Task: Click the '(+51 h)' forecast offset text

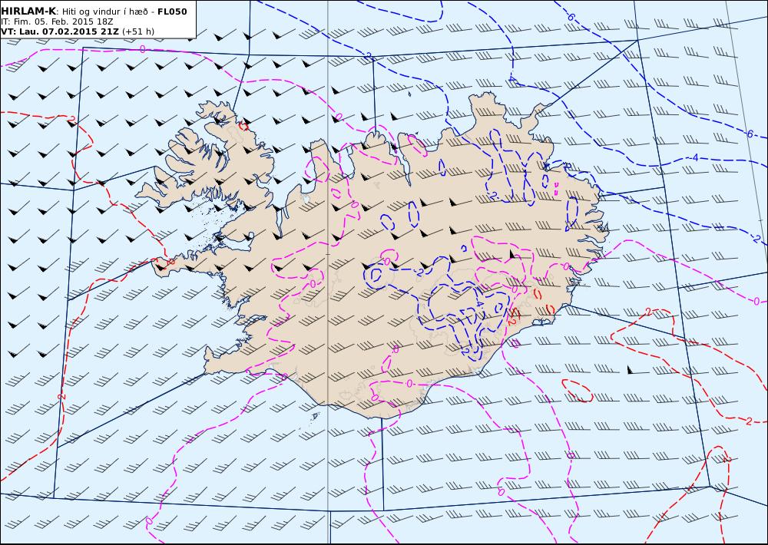Action: [138, 31]
